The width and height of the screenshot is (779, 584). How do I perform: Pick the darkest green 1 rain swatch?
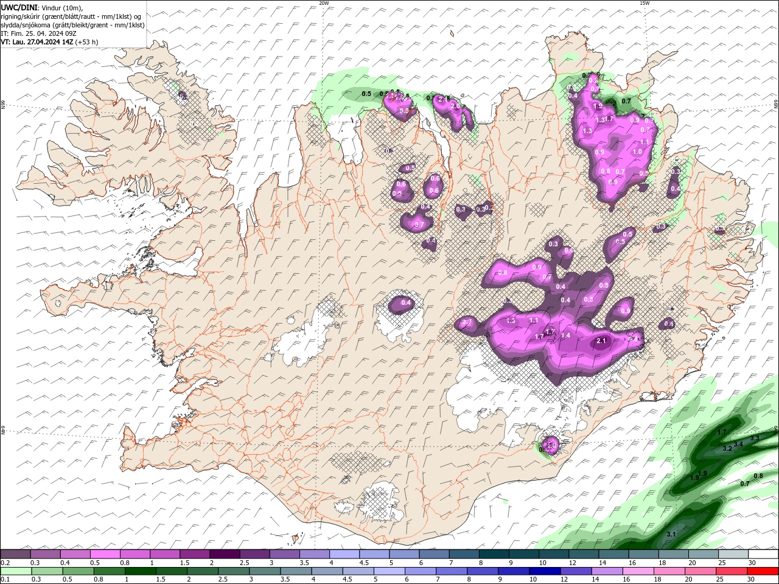point(140,571)
